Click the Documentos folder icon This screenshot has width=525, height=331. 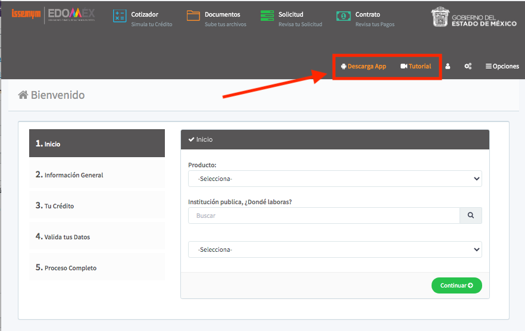pyautogui.click(x=193, y=16)
